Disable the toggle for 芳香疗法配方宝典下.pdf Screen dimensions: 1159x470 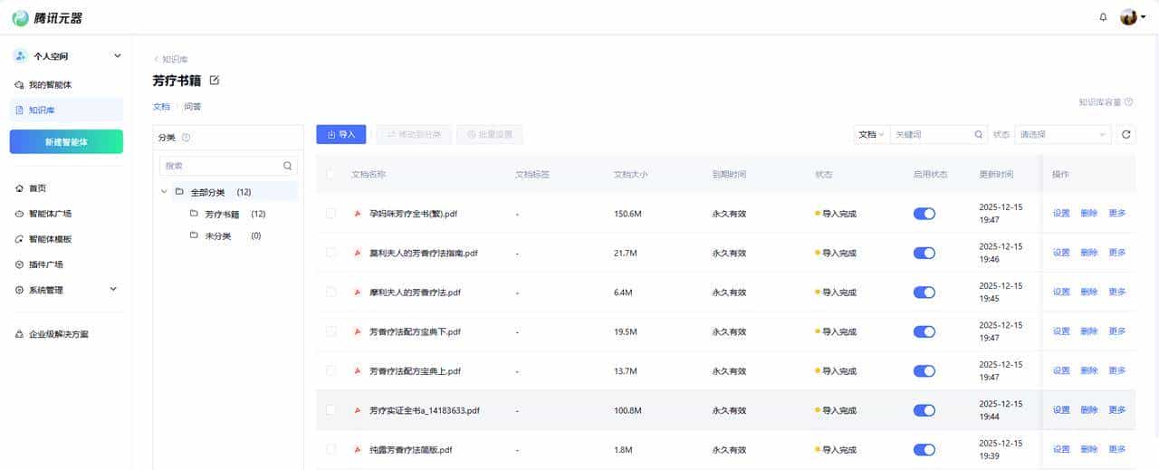[924, 331]
